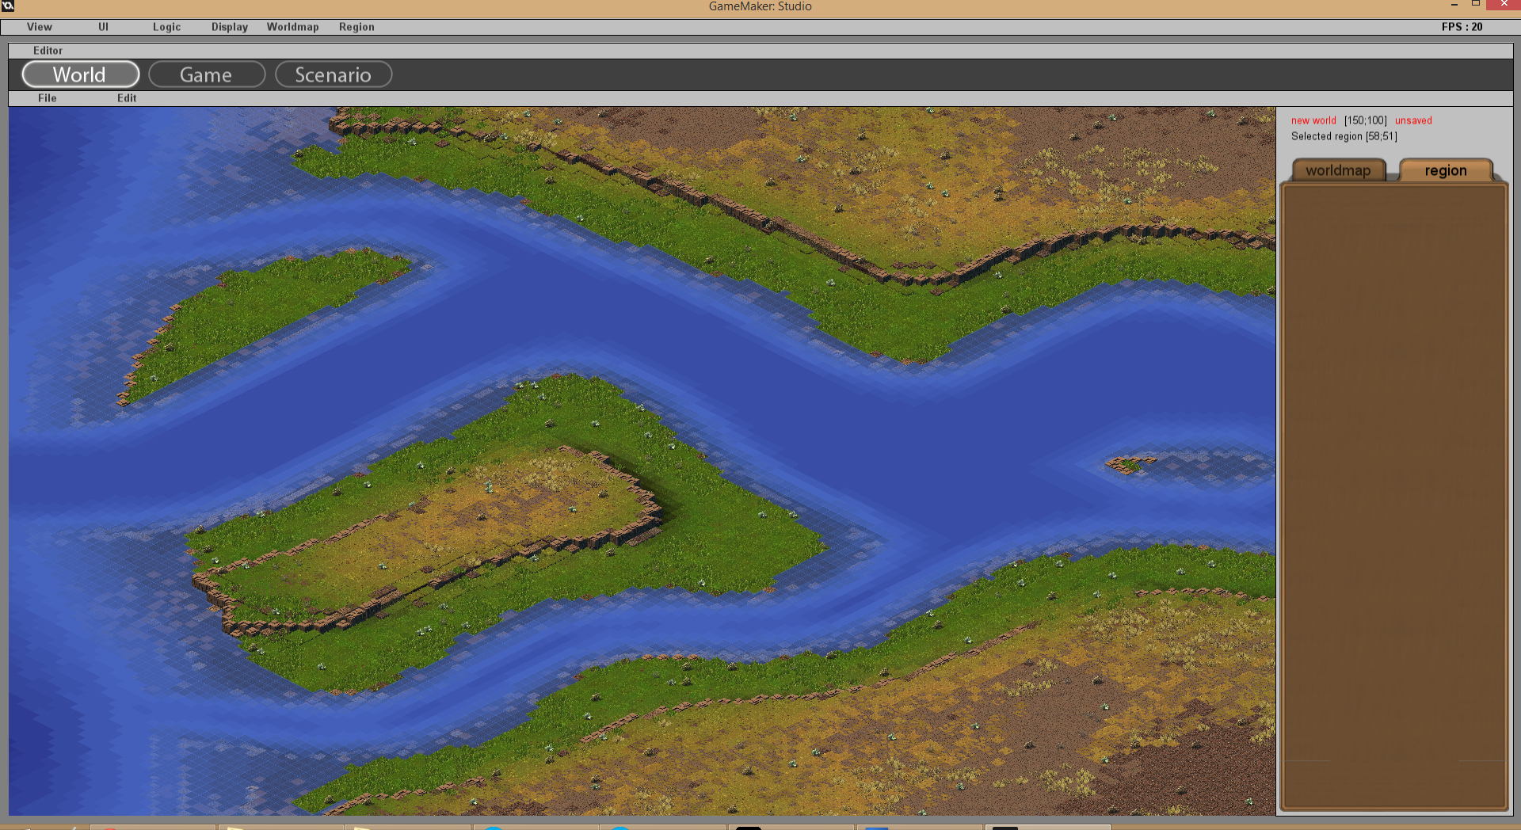The image size is (1521, 830).
Task: Open the Worldmap menu
Action: coord(292,27)
